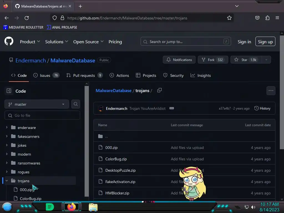284x213 pixels.
Task: Open Star lists dropdown arrow
Action: [266, 60]
